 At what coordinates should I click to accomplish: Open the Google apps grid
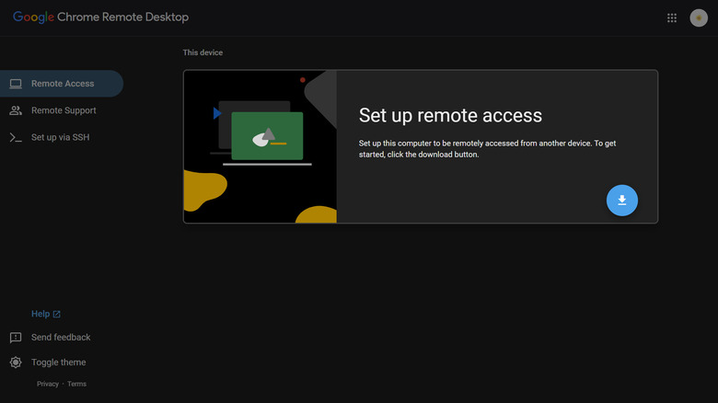(x=672, y=17)
